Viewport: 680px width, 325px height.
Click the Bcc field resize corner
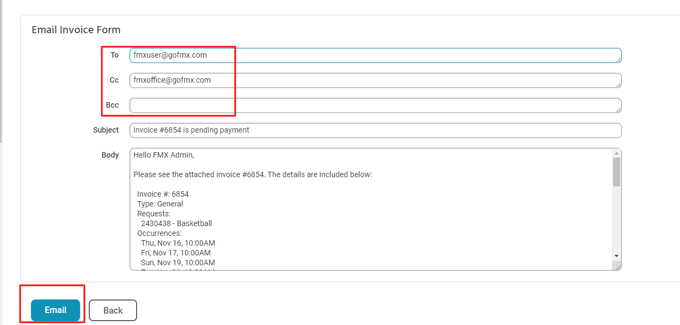click(618, 110)
